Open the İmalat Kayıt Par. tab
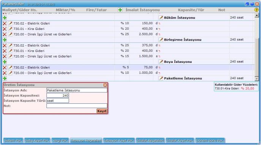 [180, 140]
